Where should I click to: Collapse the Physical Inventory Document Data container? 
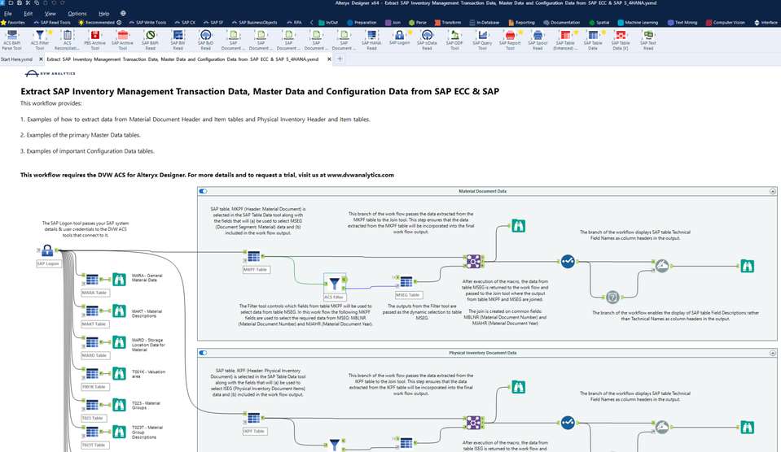pyautogui.click(x=773, y=353)
